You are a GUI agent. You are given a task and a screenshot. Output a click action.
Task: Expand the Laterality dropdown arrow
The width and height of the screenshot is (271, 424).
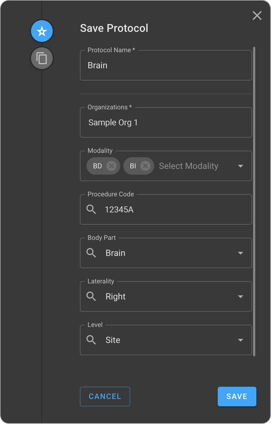pos(240,296)
